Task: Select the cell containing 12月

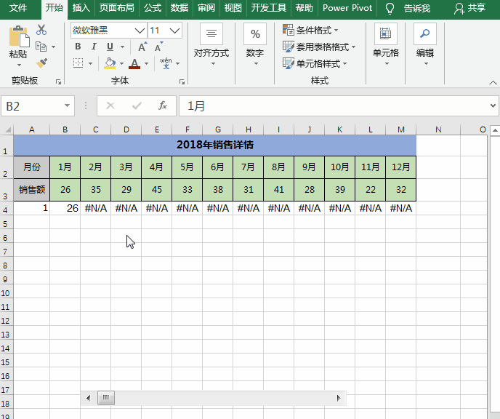Action: [401, 167]
